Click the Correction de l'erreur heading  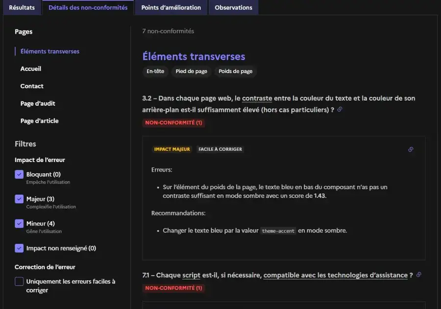(45, 267)
